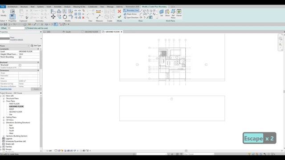Open the Select panel dropdown
This screenshot has width=285, height=160.
[4, 21]
